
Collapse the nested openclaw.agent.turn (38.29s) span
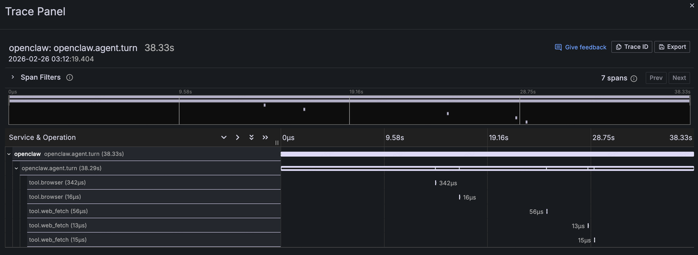tap(16, 168)
